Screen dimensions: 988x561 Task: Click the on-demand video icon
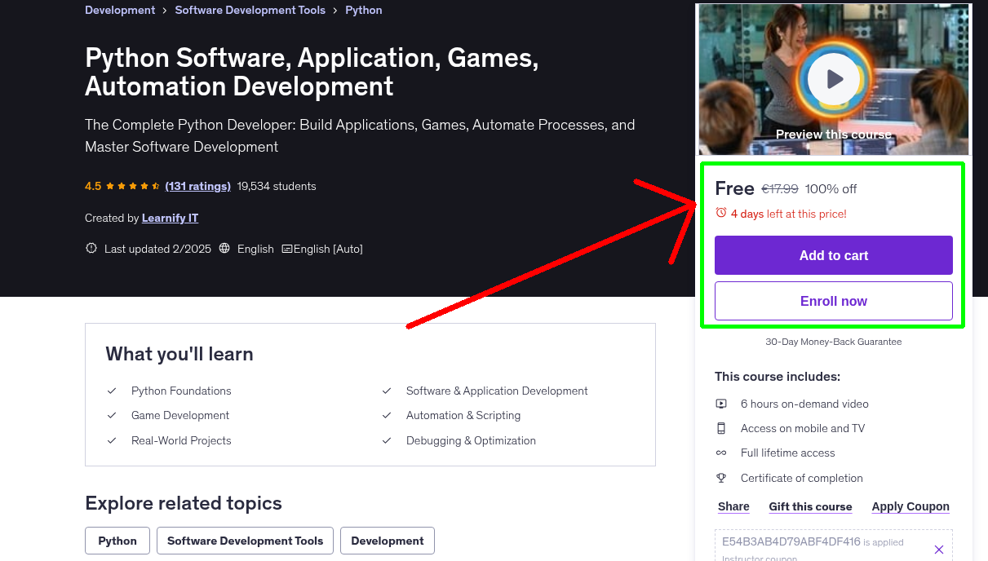tap(721, 404)
